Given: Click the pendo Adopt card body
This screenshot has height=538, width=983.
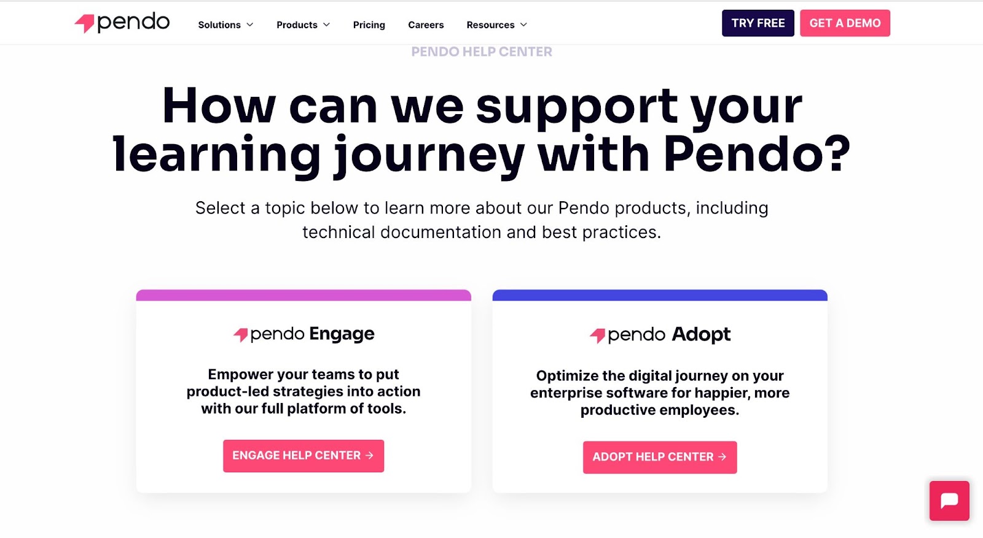Looking at the screenshot, I should point(660,393).
